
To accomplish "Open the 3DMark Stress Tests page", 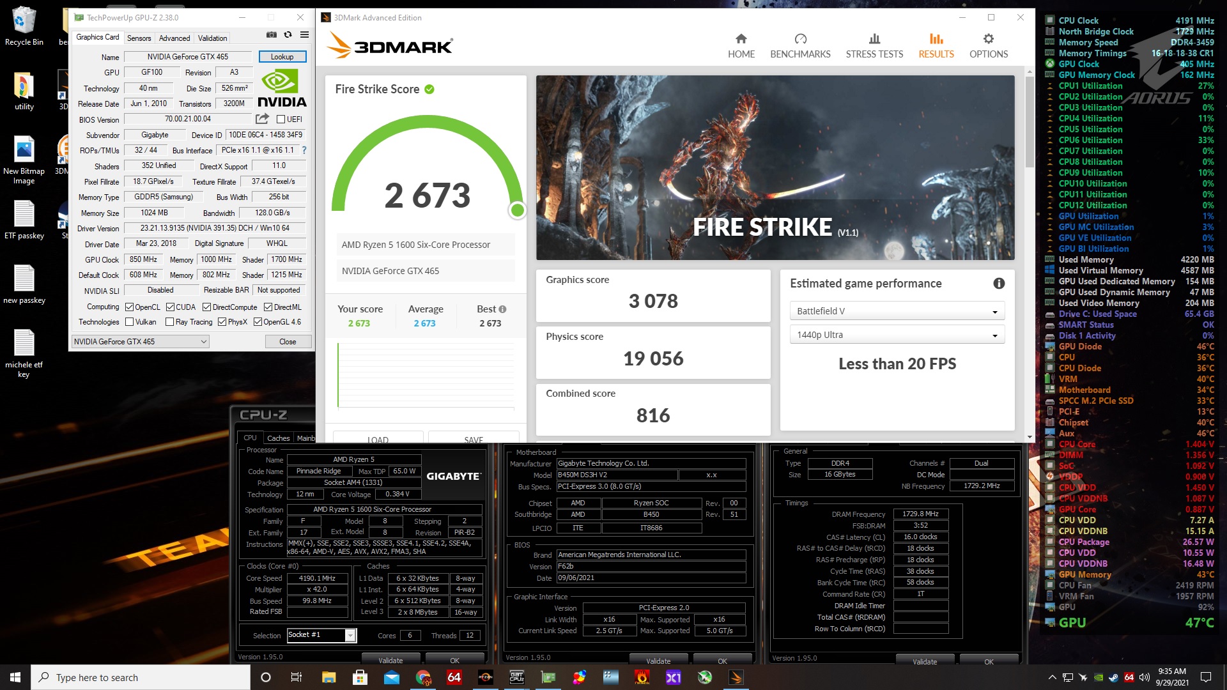I will point(874,46).
